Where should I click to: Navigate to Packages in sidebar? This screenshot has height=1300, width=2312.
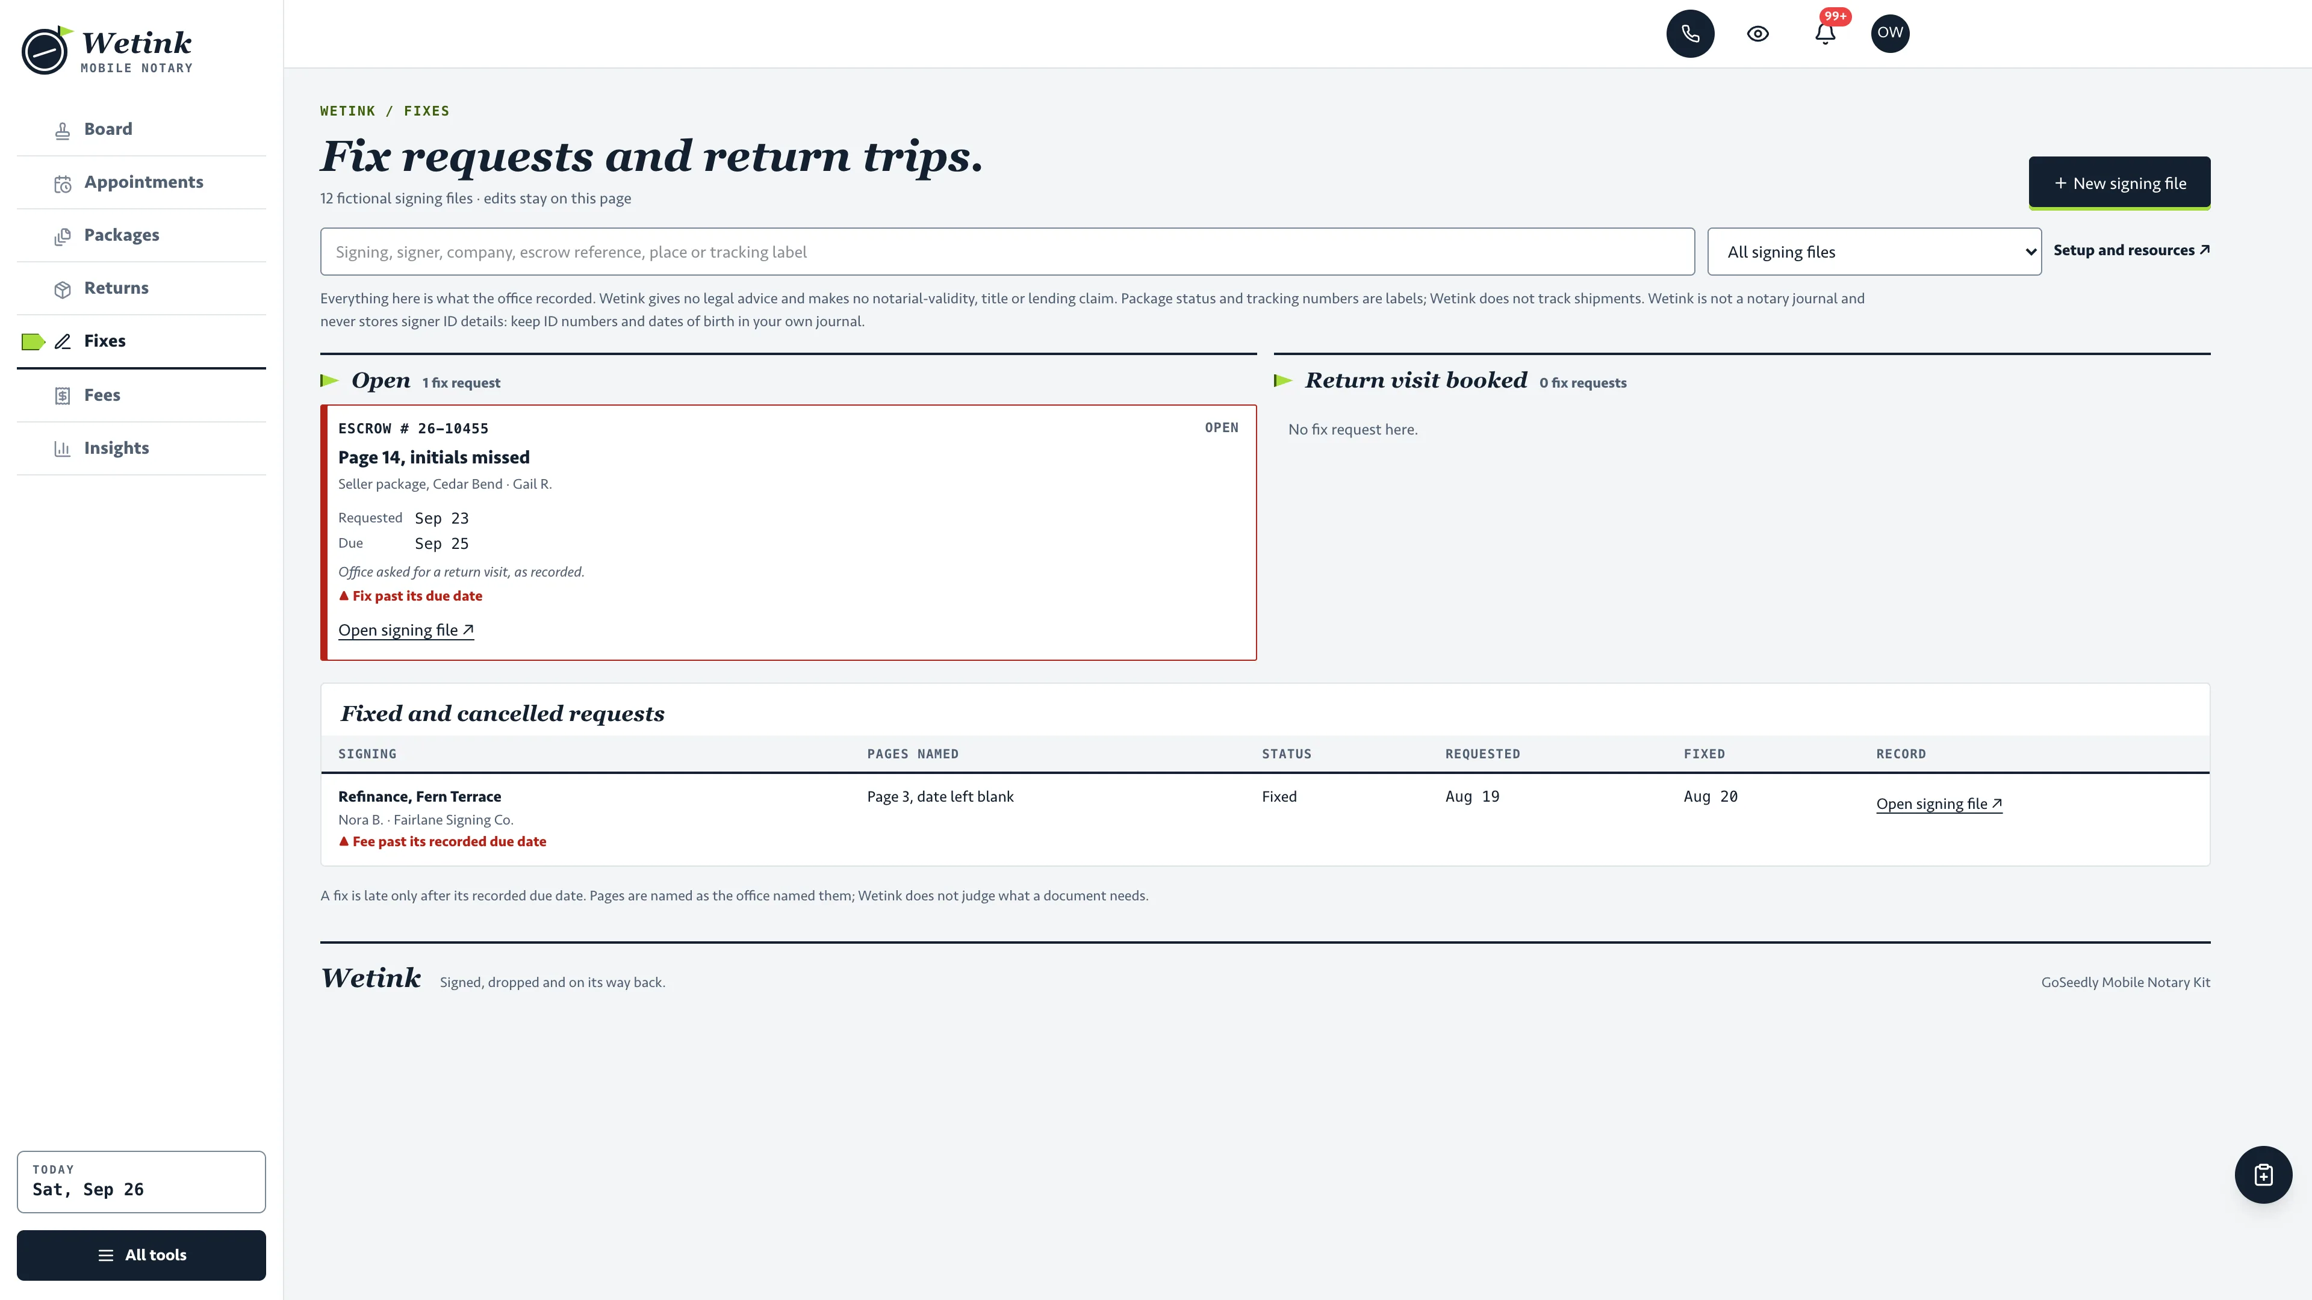(141, 235)
